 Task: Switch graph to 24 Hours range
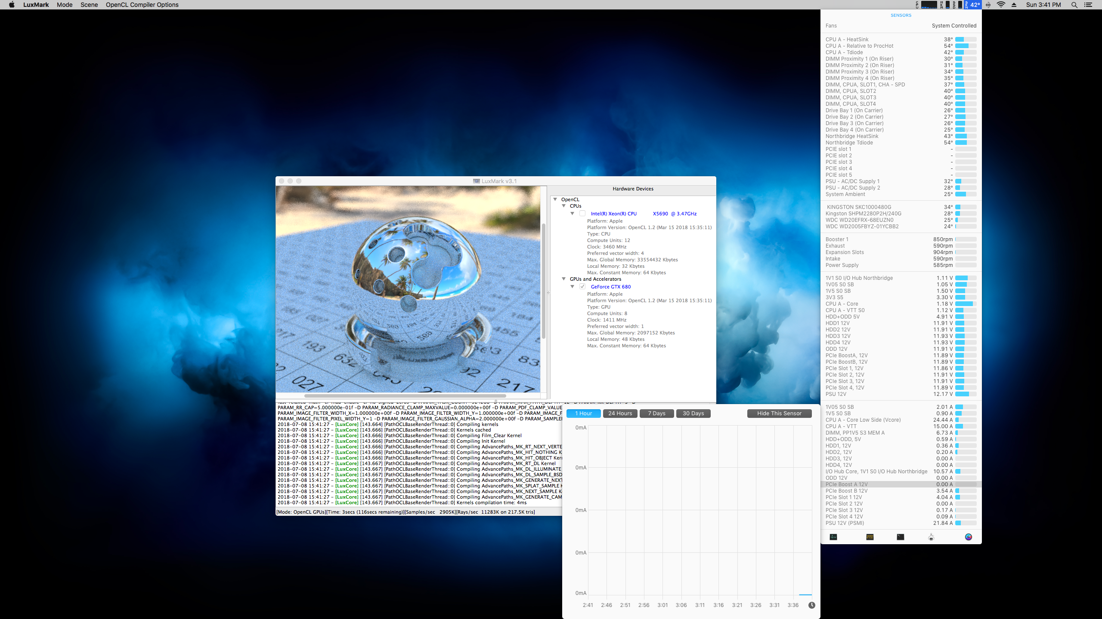pos(620,414)
